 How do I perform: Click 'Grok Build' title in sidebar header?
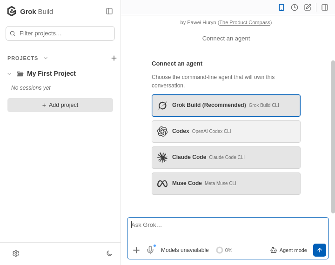click(37, 12)
